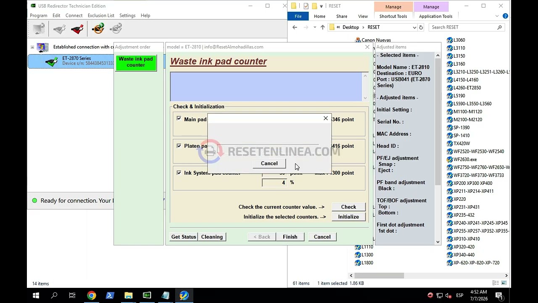Viewport: 538px width, 303px height.
Task: Open Windows Start menu
Action: 36,295
